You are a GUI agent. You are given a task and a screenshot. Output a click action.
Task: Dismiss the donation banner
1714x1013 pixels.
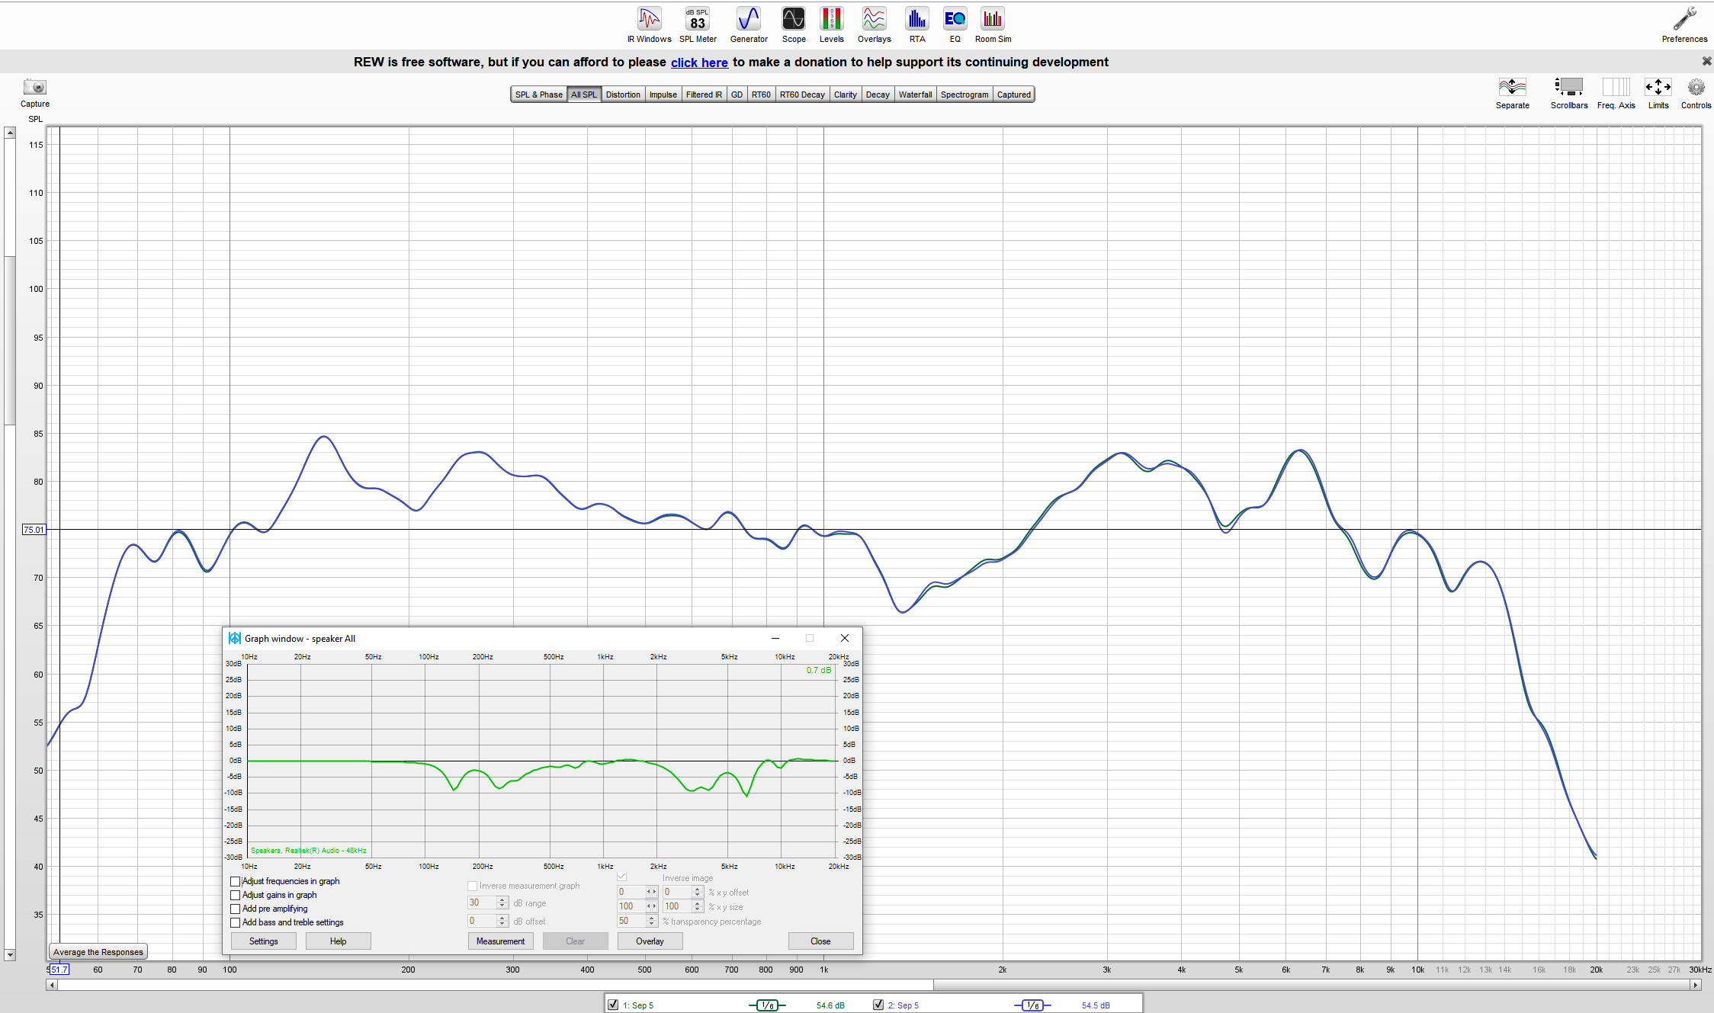[x=1706, y=61]
